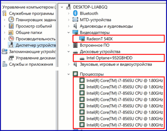Select the Дисковые устройства label
Screen dimensions: 167x131
pyautogui.click(x=100, y=52)
